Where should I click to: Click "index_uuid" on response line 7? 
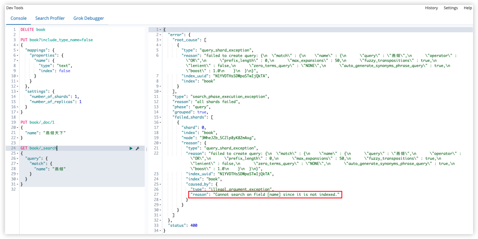click(225, 76)
